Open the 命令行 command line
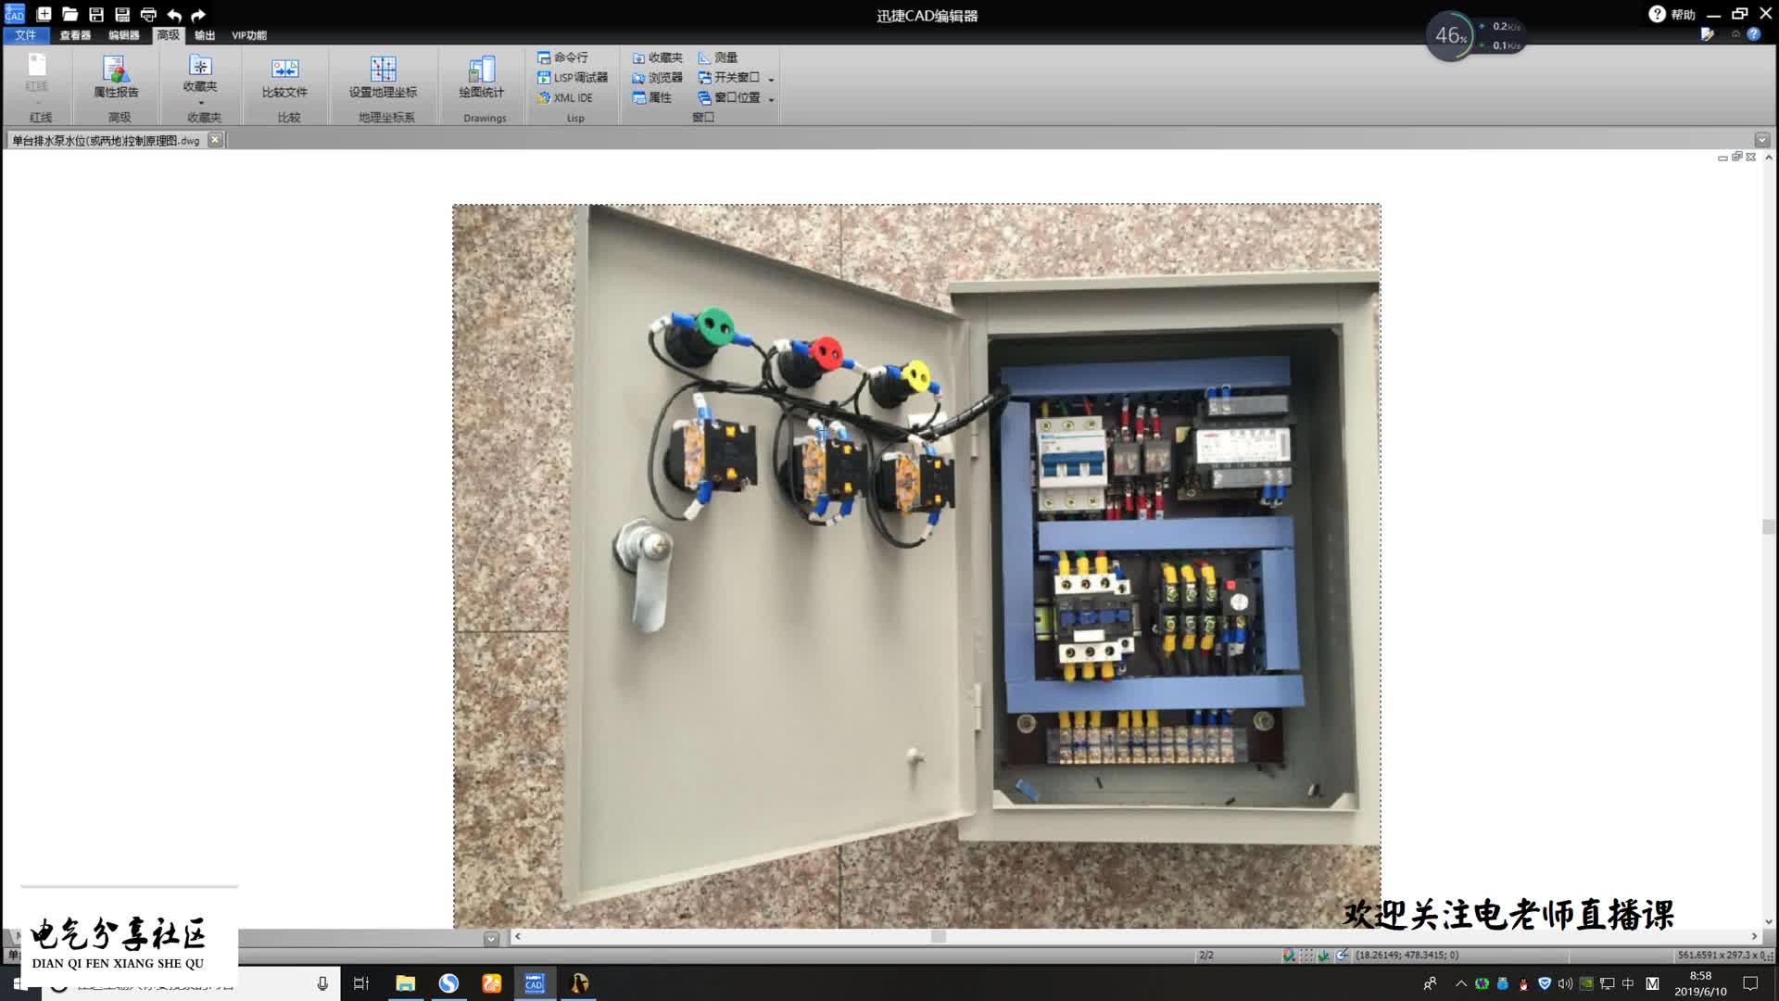Screen dimensions: 1779x1001 pyautogui.click(x=562, y=57)
